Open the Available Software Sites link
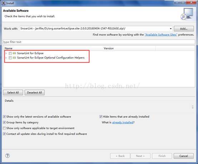The image size is (198, 164). click(161, 34)
